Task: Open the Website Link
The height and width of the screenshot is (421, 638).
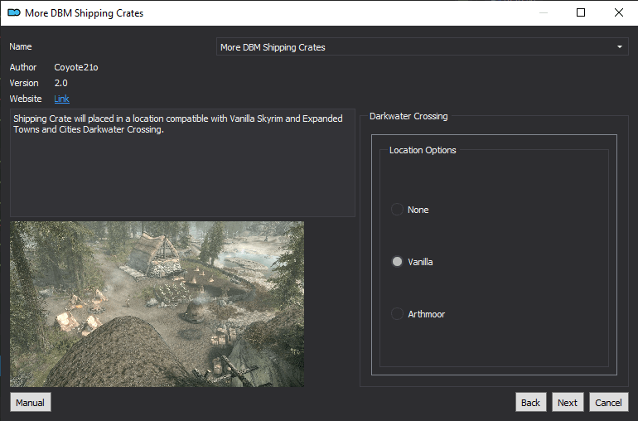Action: tap(61, 99)
